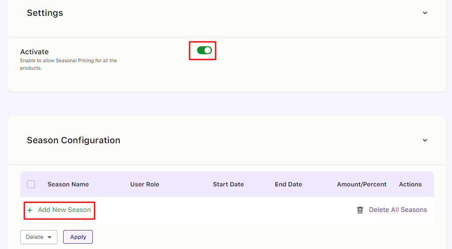Collapse the Settings section chevron
This screenshot has height=249, width=452.
click(425, 13)
